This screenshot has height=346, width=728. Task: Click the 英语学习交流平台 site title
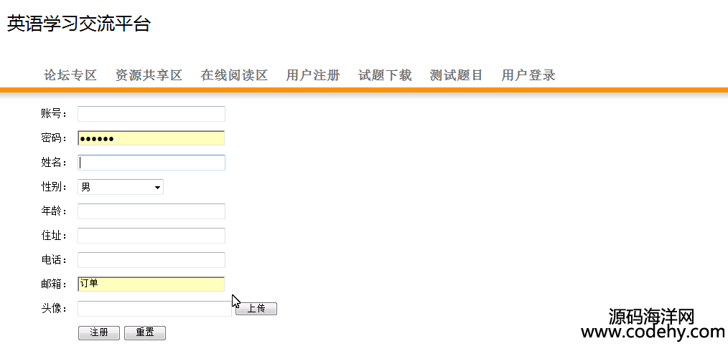tap(79, 23)
